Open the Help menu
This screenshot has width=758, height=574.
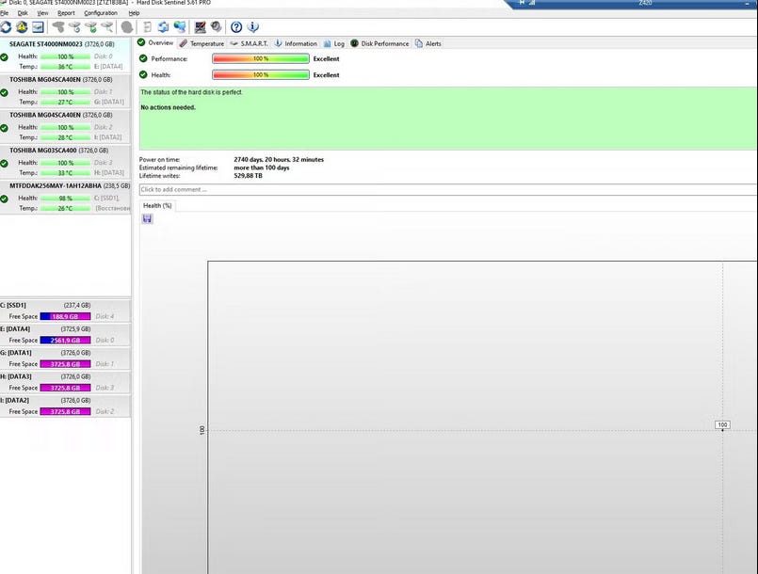[x=134, y=13]
